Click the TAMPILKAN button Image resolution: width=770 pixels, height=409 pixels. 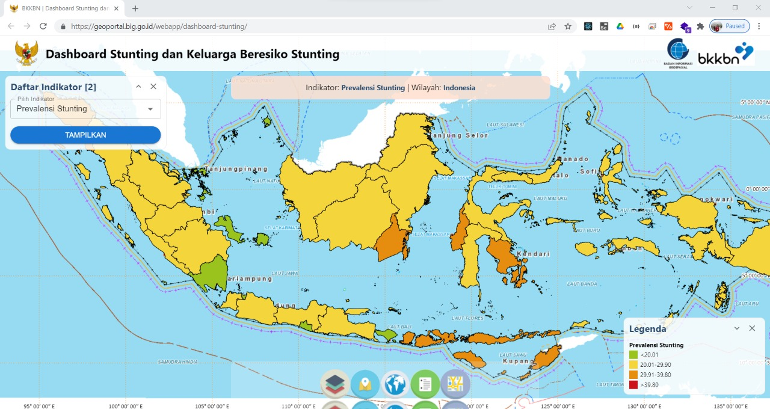[85, 135]
